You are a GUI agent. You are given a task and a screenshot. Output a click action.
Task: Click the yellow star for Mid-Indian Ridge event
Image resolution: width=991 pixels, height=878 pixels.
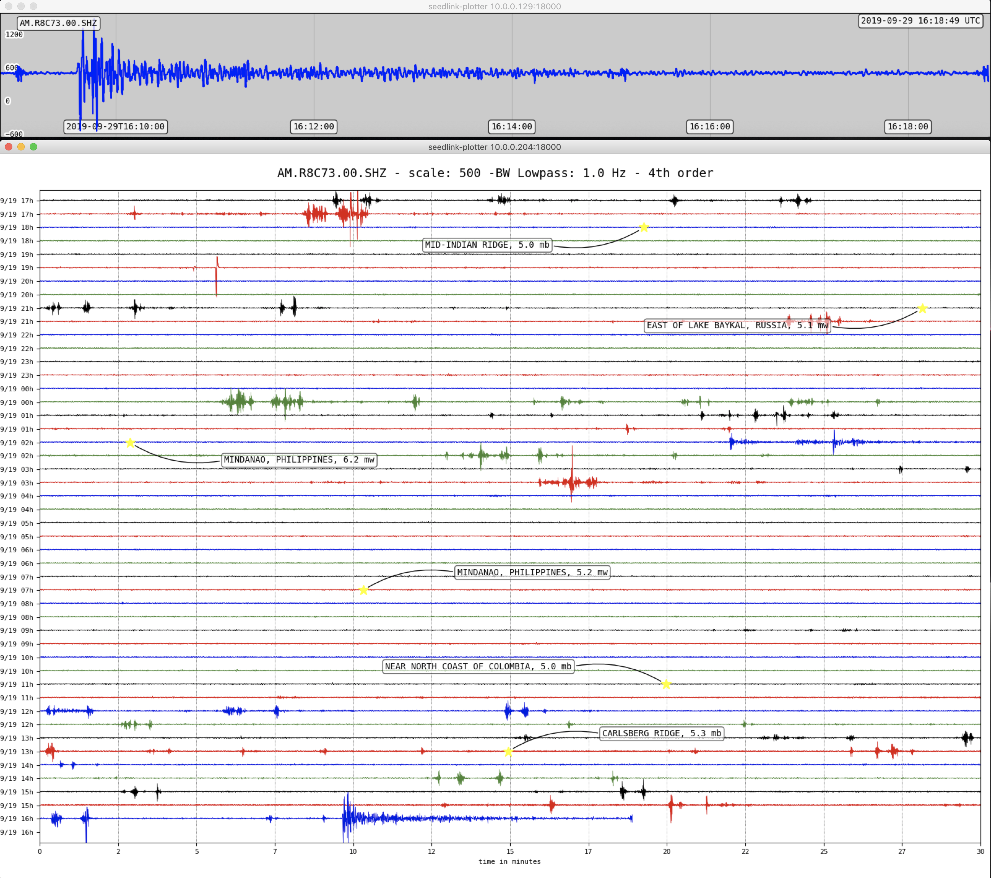643,228
